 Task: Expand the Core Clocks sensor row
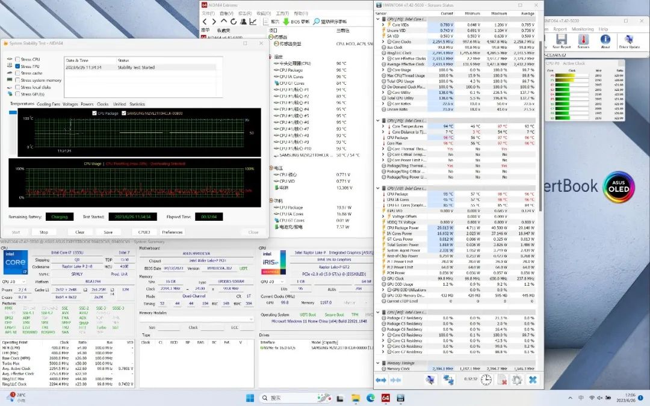[x=383, y=42]
